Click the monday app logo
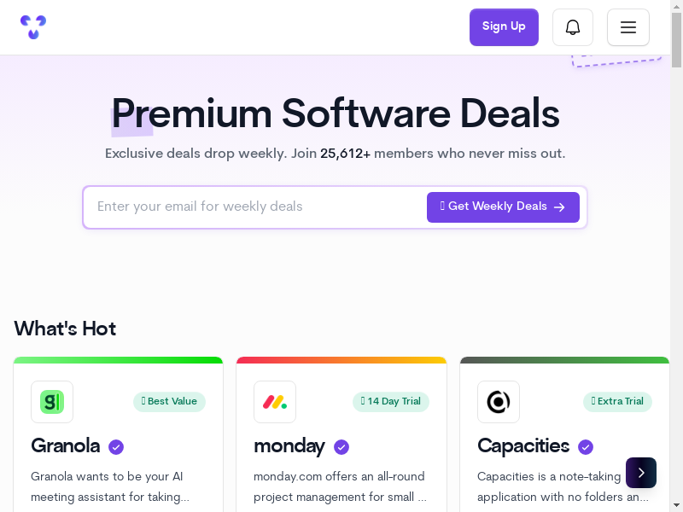Image resolution: width=683 pixels, height=512 pixels. point(275,402)
